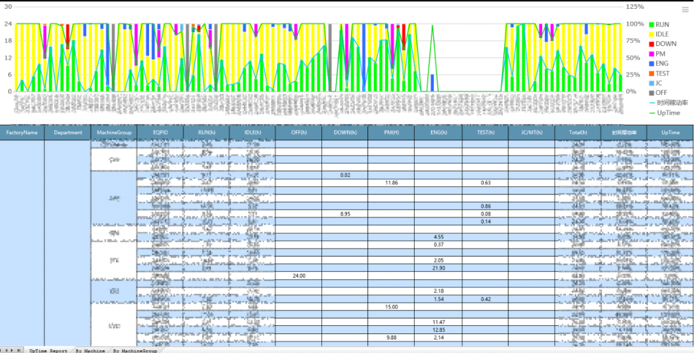Select the ENG cell showing 4.55
Screen dimensions: 694x353
pos(438,236)
